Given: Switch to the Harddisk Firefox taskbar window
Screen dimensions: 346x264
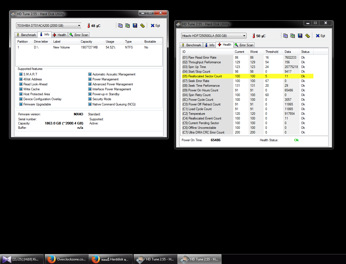Looking at the screenshot, I should click(x=111, y=259).
